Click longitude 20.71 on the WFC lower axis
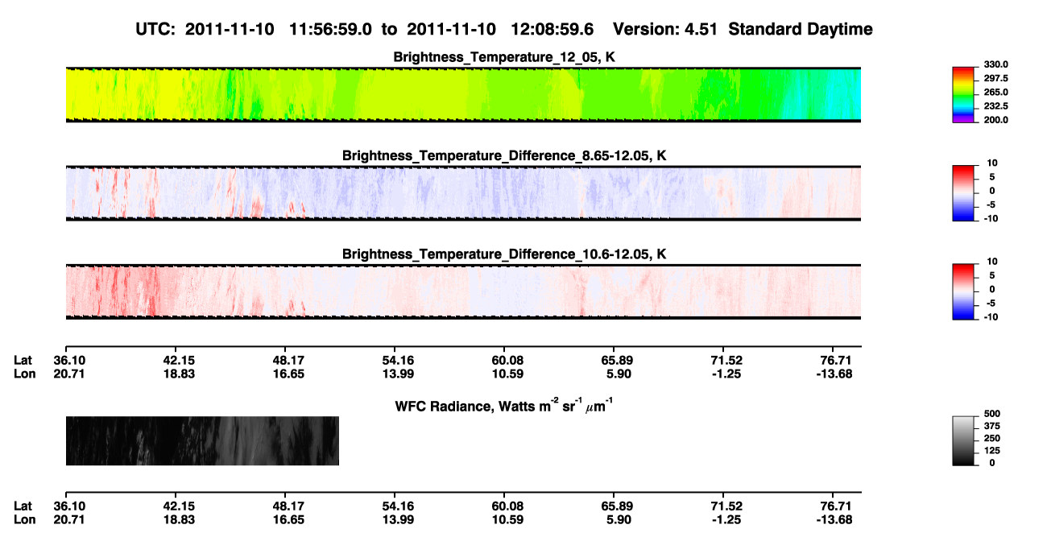The height and width of the screenshot is (537, 1047). 68,519
